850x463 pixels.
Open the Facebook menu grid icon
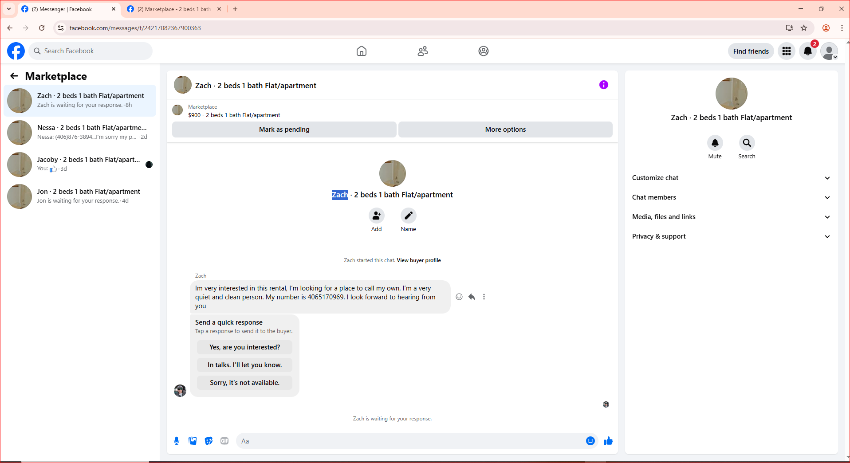click(x=787, y=51)
